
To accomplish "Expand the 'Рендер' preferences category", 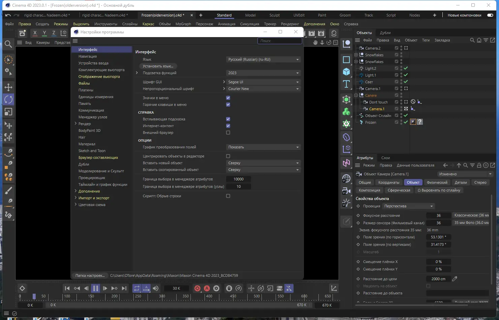I will point(75,124).
